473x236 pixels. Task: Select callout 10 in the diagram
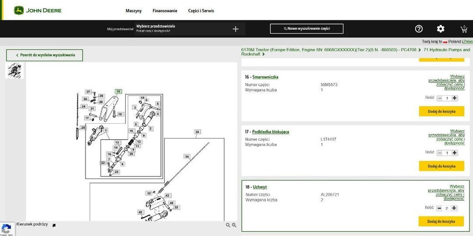131,131
